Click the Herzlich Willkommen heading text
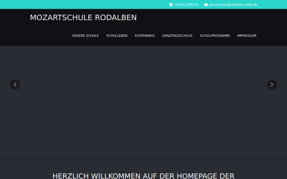This screenshot has width=287, height=179. pos(143,176)
